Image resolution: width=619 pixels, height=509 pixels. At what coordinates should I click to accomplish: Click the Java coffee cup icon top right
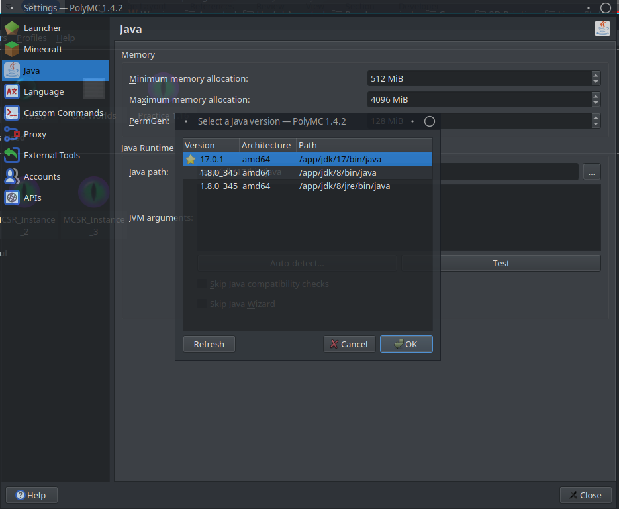point(602,28)
